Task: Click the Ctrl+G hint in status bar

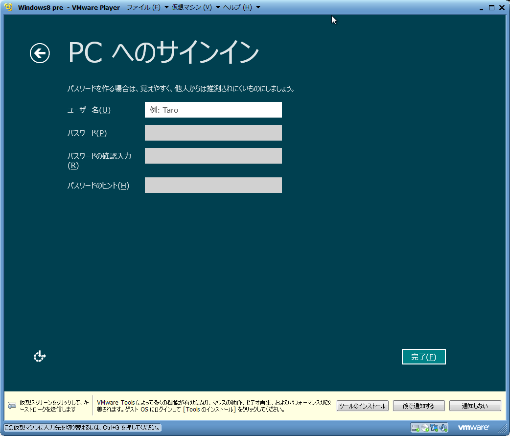Action: pyautogui.click(x=83, y=428)
